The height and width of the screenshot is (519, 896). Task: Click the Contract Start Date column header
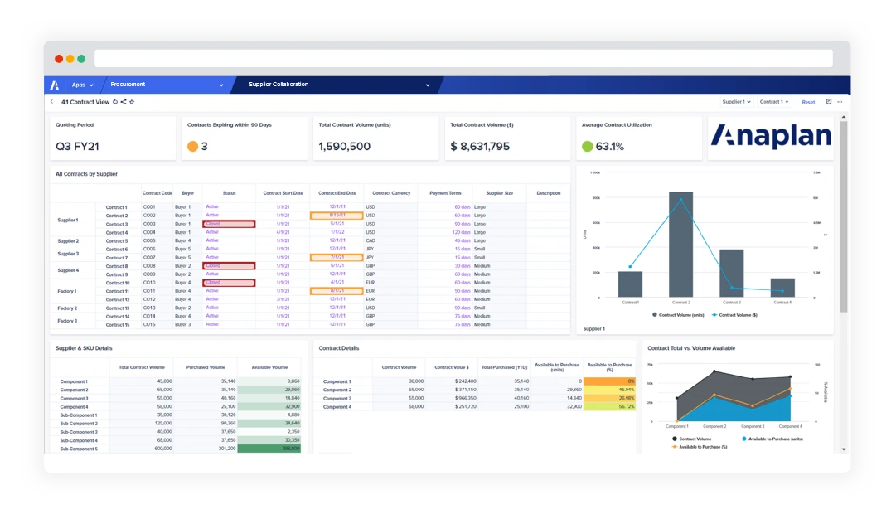tap(283, 193)
